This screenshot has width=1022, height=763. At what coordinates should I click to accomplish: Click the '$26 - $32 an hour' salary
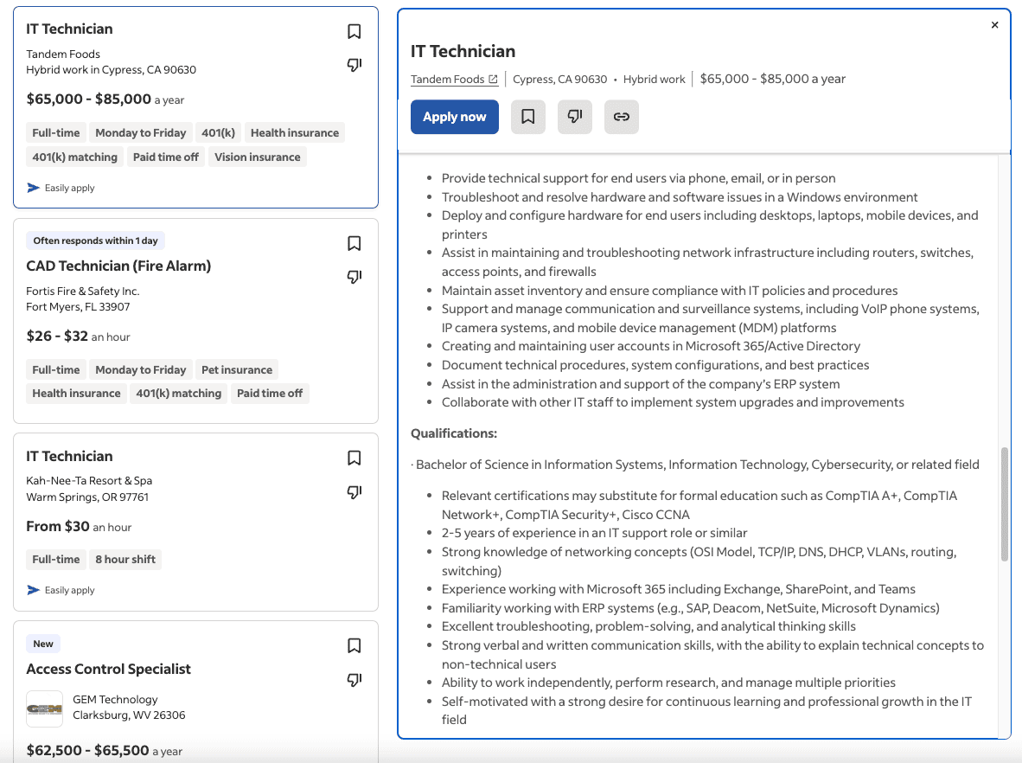click(x=78, y=337)
